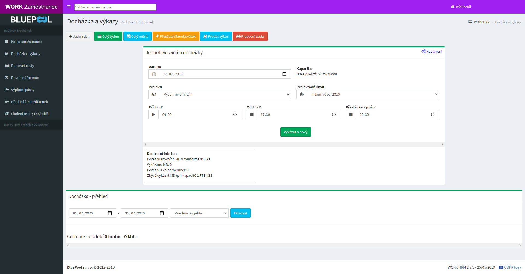Image resolution: width=525 pixels, height=274 pixels.
Task: Click the pause icon at Přestávka v práci
Action: point(351,114)
